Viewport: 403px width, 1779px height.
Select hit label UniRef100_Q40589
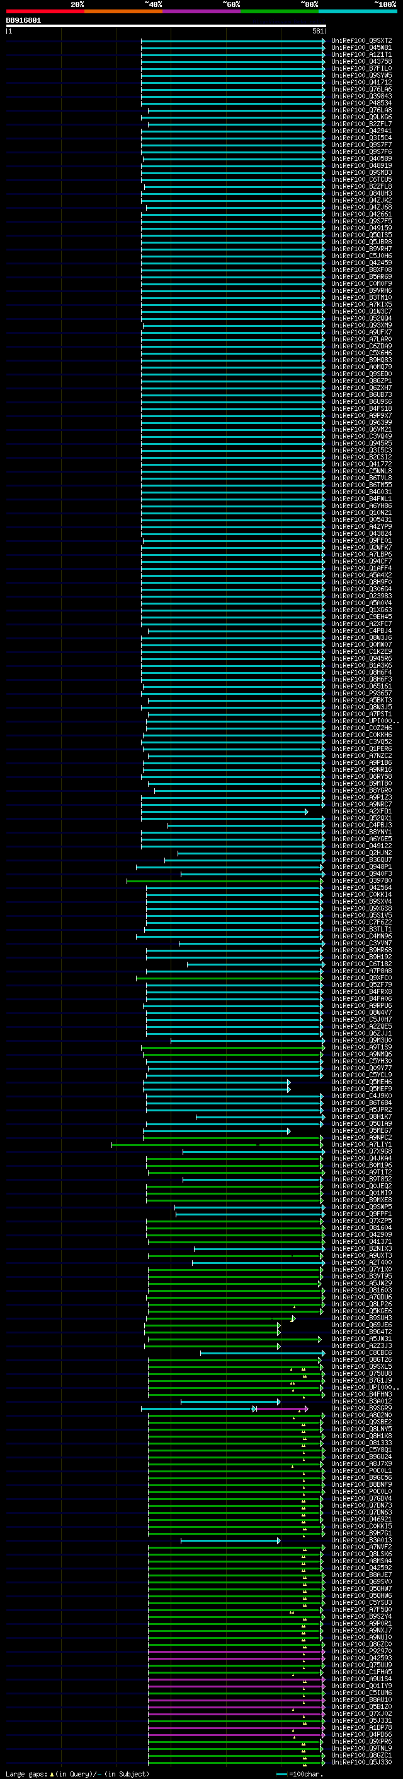(361, 159)
